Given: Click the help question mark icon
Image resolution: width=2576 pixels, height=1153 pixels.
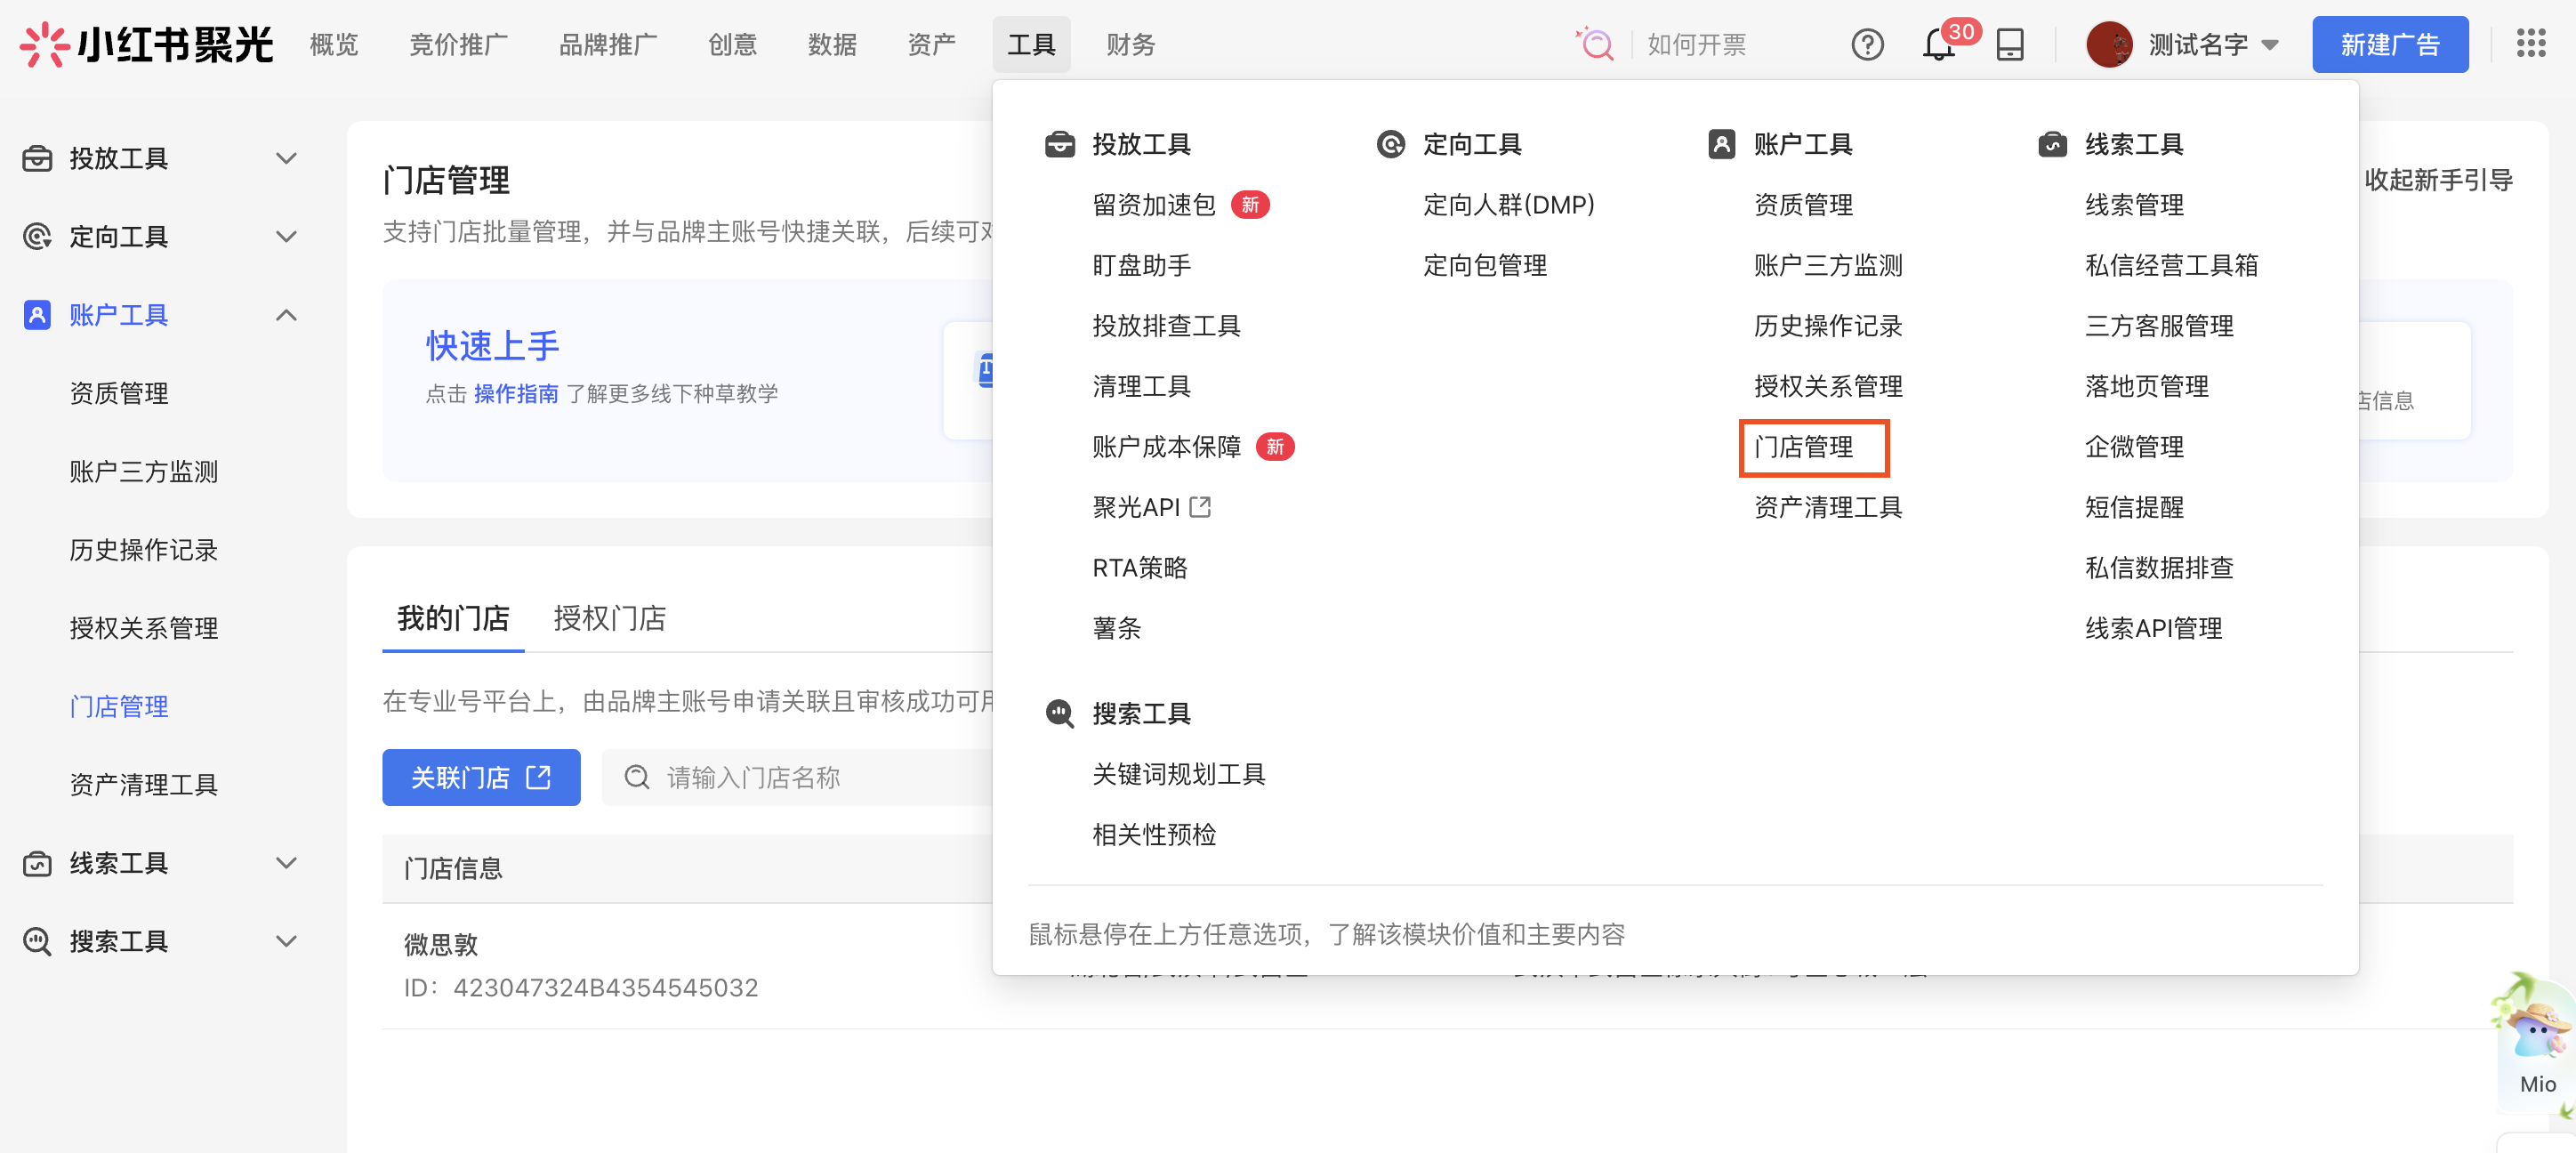Looking at the screenshot, I should point(1866,45).
